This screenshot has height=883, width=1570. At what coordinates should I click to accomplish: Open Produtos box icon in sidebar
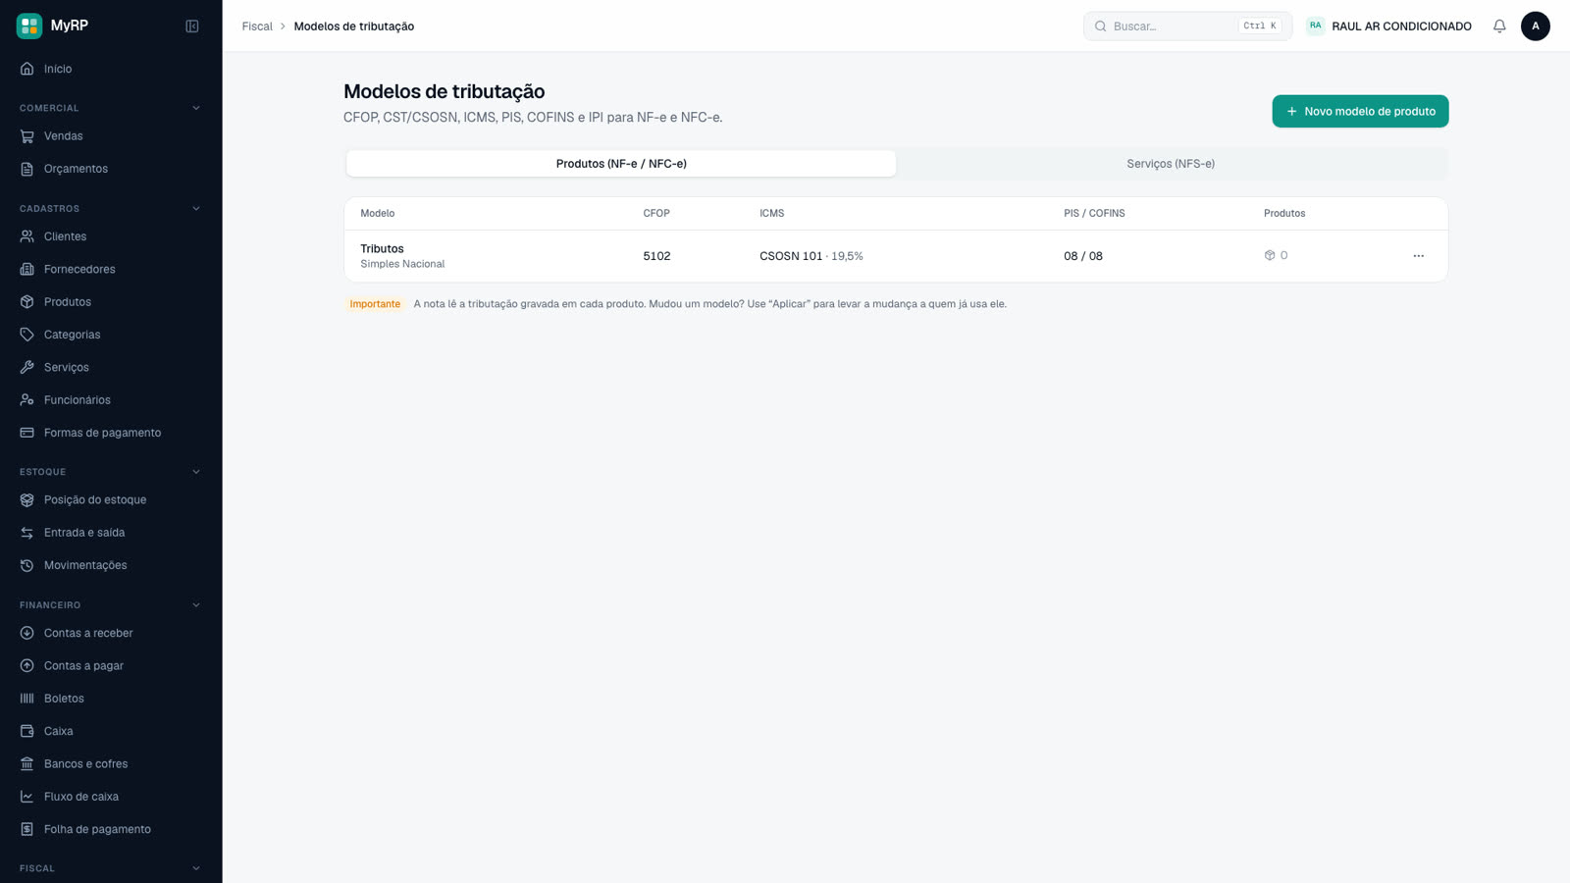27,302
